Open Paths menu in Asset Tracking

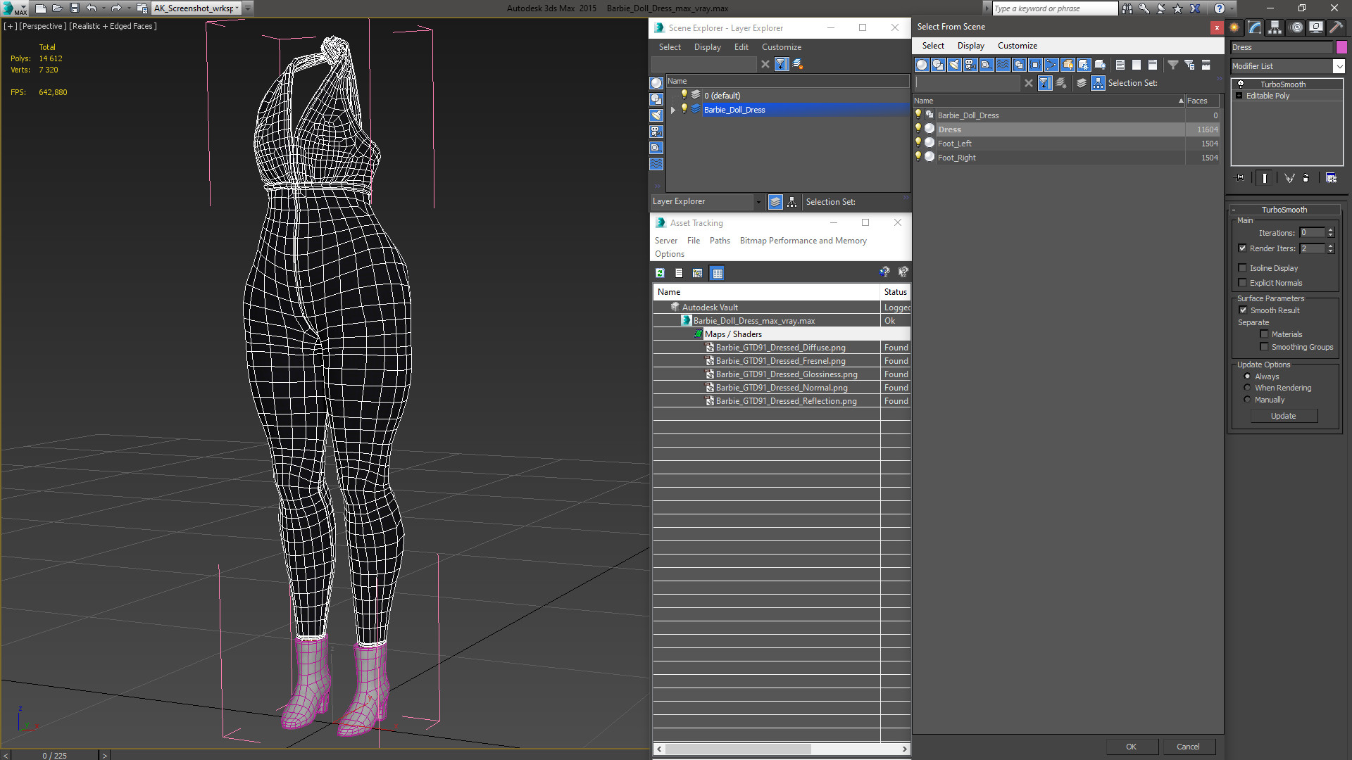[x=720, y=241]
